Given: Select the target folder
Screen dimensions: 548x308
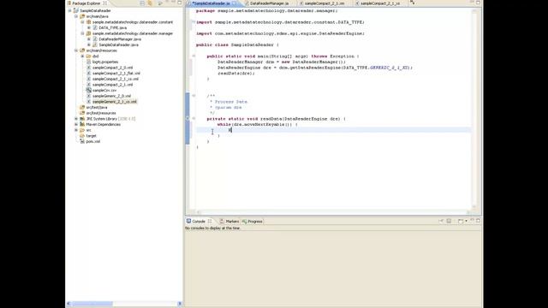Looking at the screenshot, I should coord(91,136).
